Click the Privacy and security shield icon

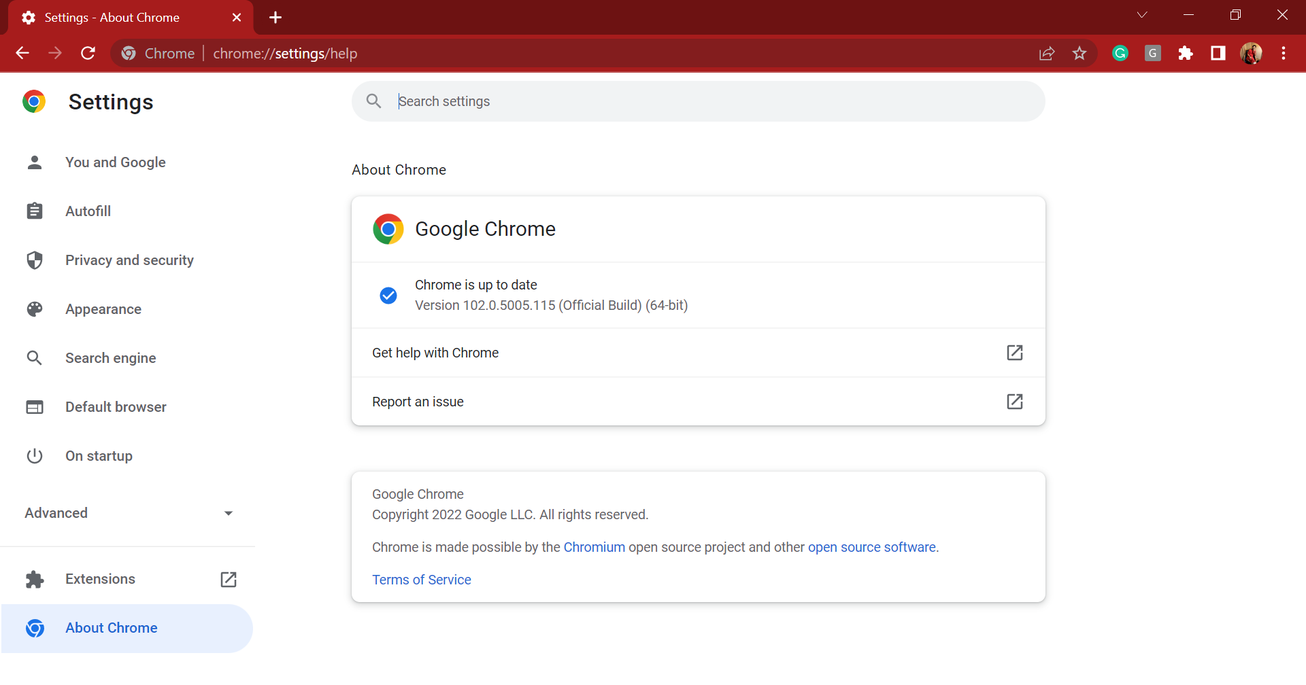[x=35, y=260]
